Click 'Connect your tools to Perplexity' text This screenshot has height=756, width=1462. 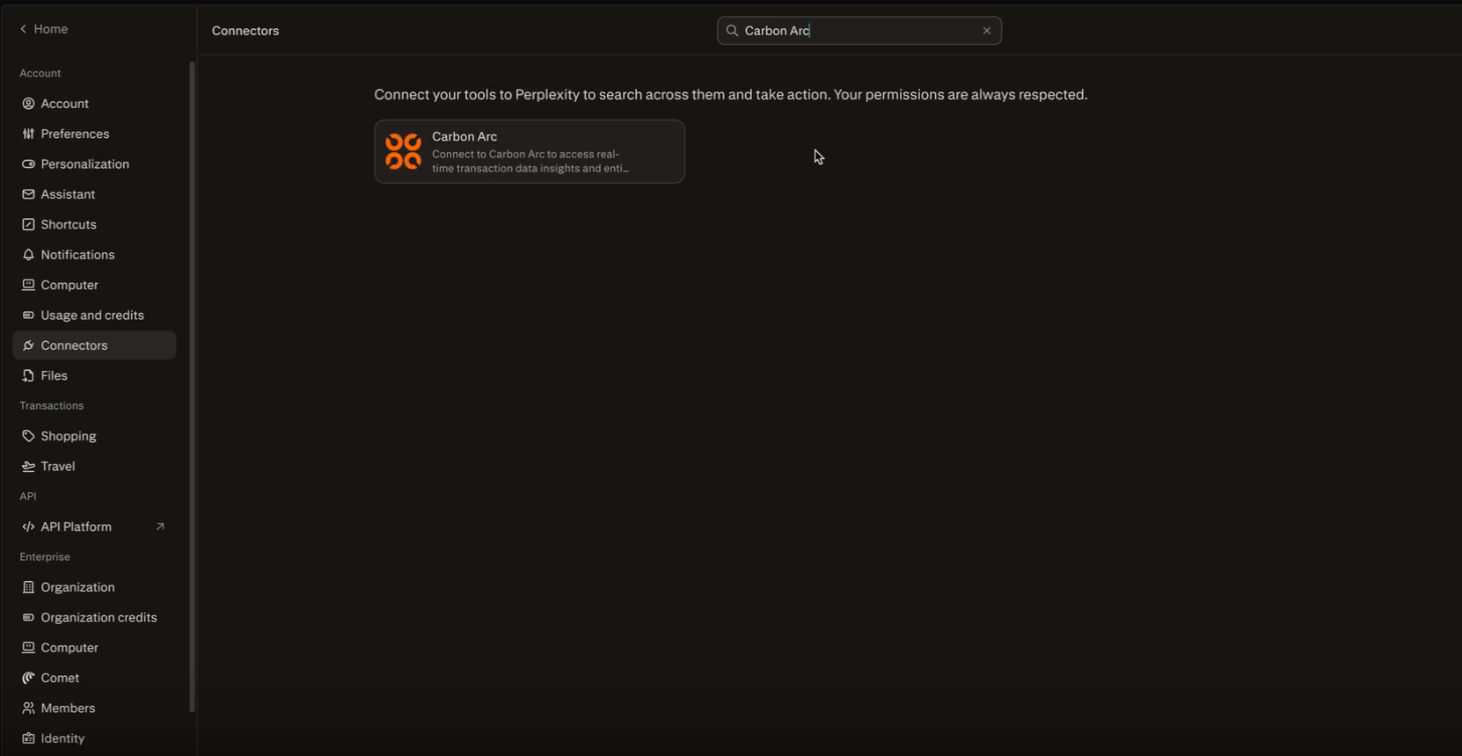click(730, 94)
